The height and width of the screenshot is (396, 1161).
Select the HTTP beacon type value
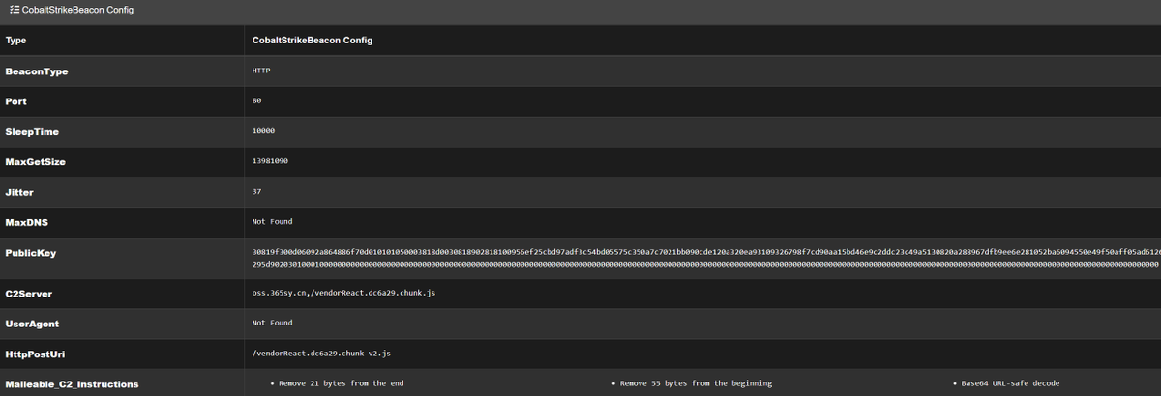[261, 71]
